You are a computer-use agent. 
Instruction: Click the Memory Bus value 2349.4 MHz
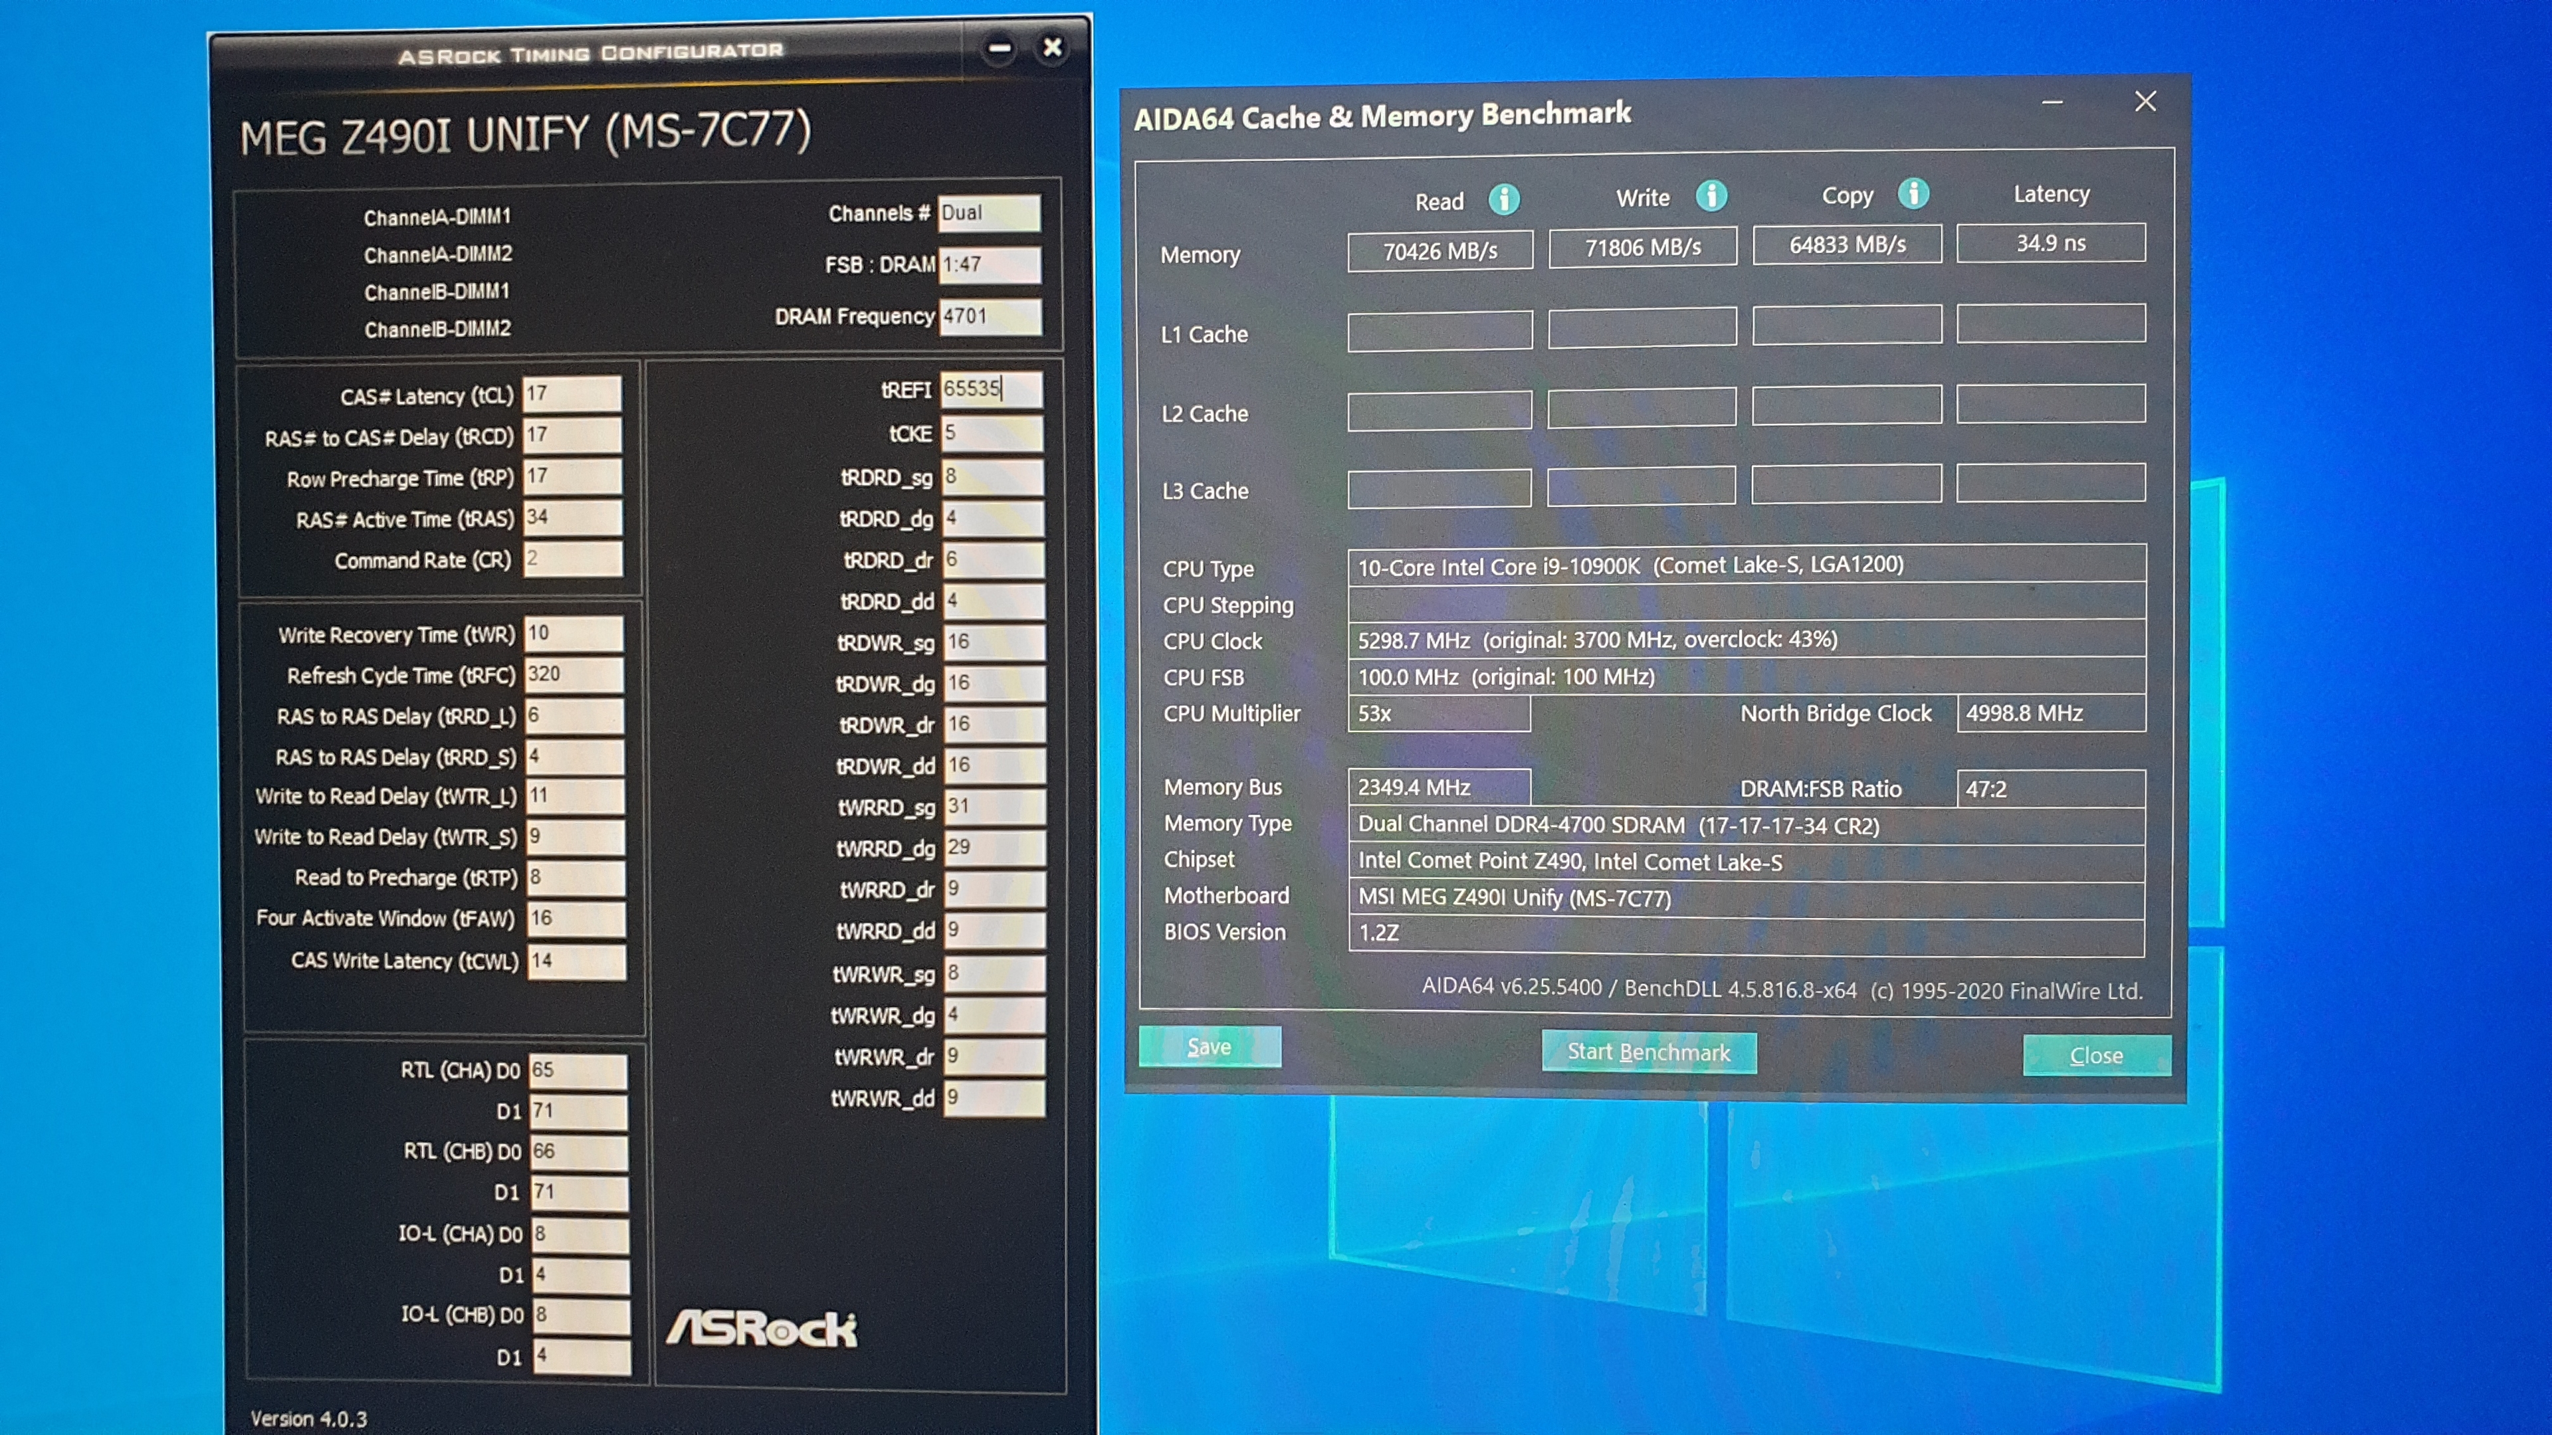point(1438,787)
